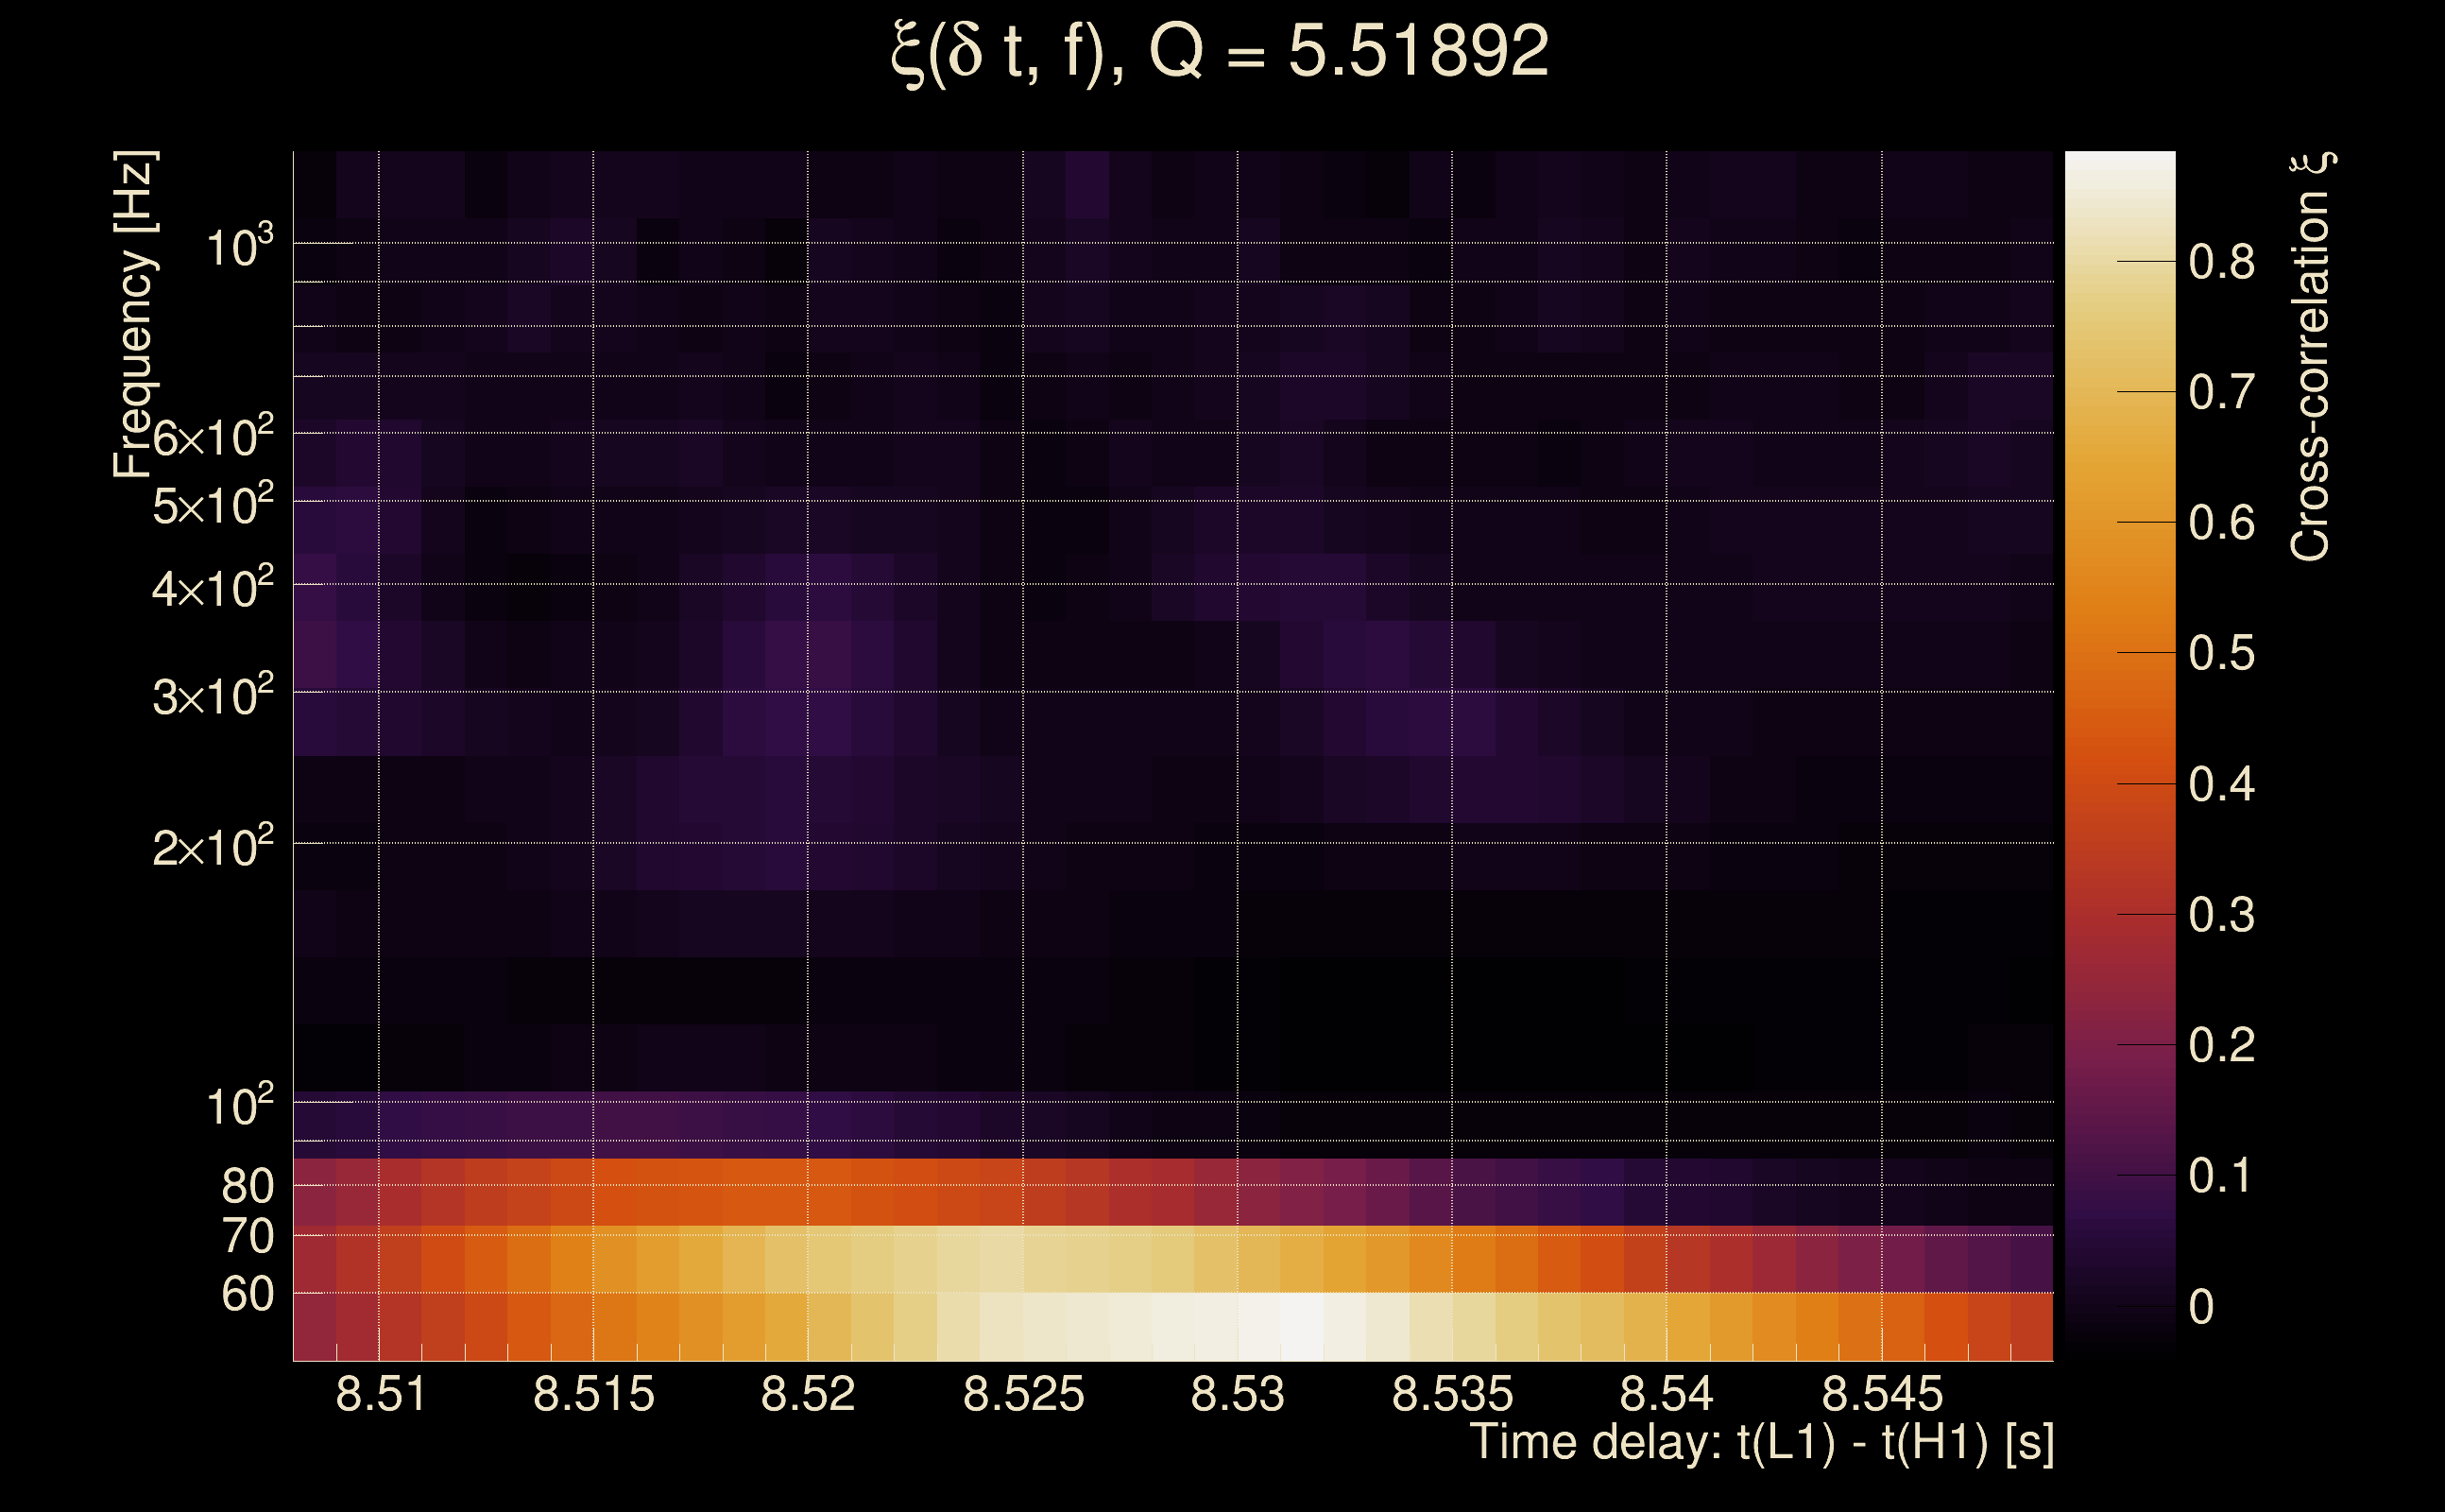Click the color bar at the 0.8 level

tap(2119, 262)
